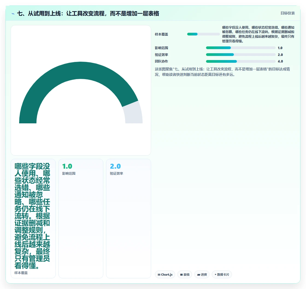Select the 数据卡片 tag chip
The height and width of the screenshot is (289, 306).
pyautogui.click(x=222, y=274)
